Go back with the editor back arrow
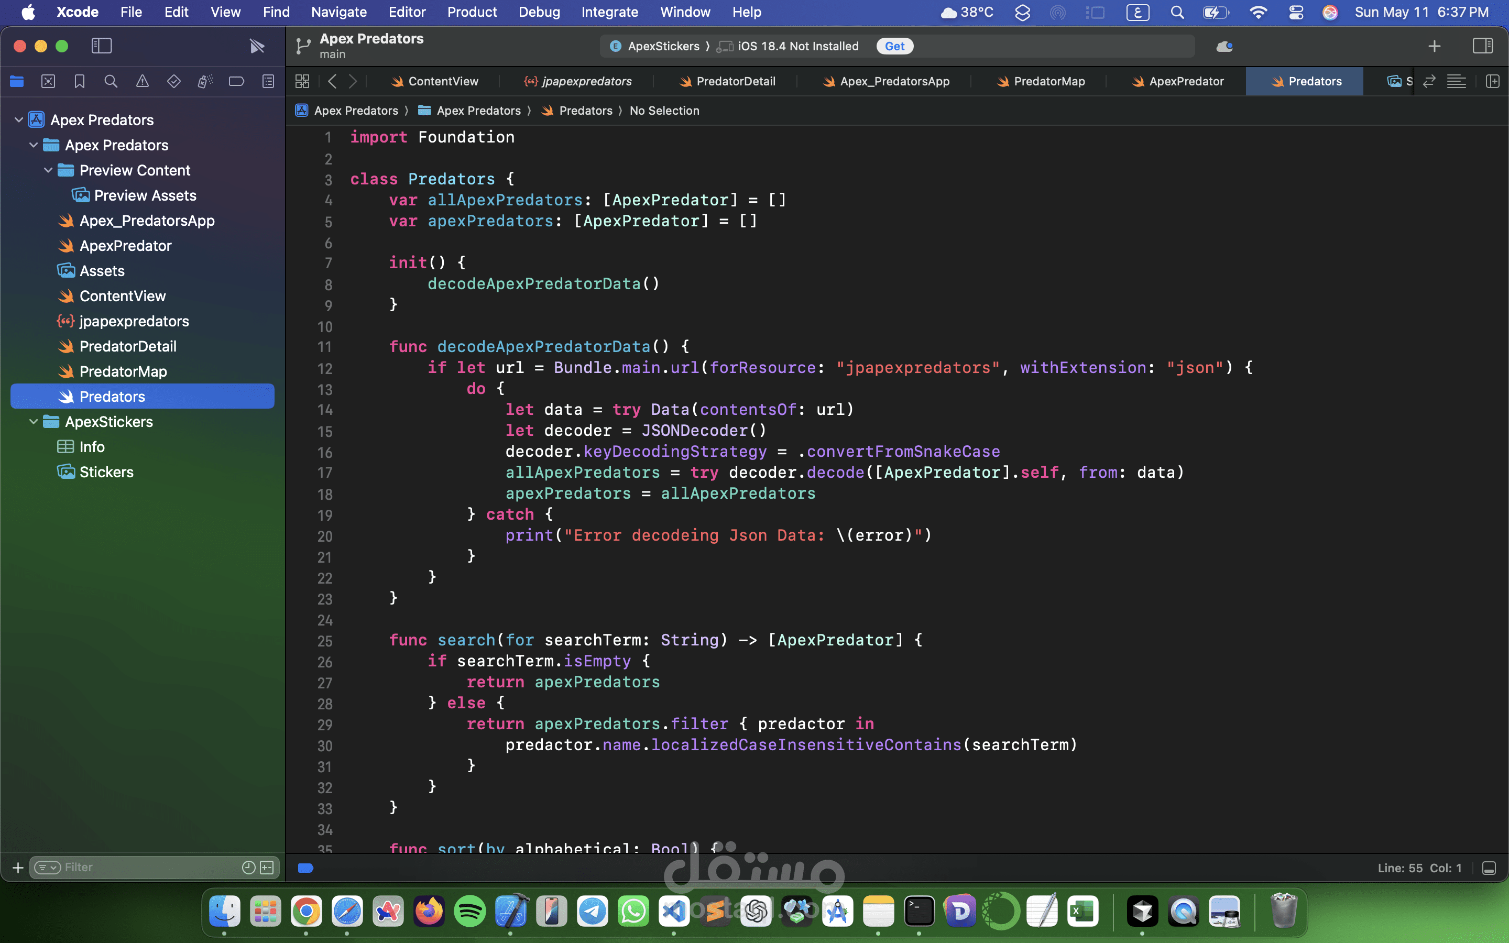The height and width of the screenshot is (943, 1509). (x=332, y=81)
